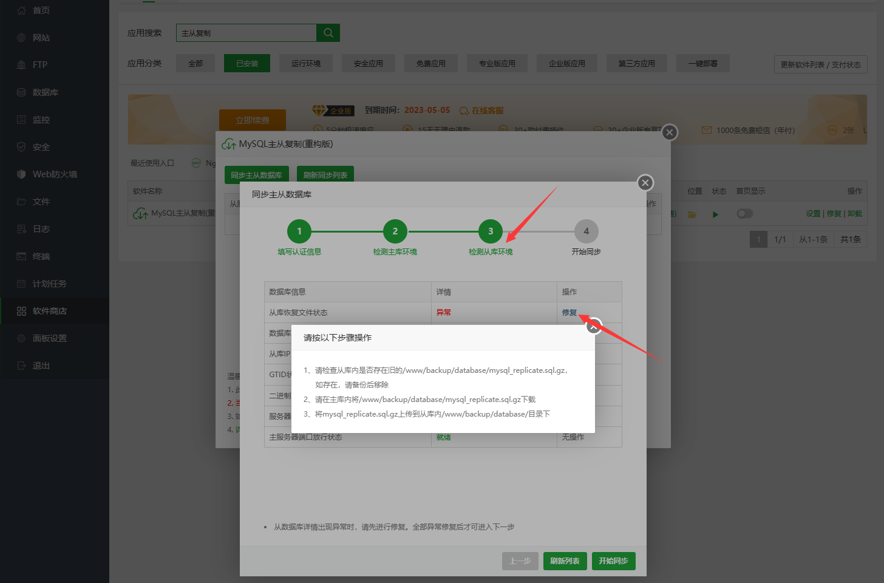Switch to the 第三方应用 category tab
This screenshot has width=884, height=583.
click(637, 63)
